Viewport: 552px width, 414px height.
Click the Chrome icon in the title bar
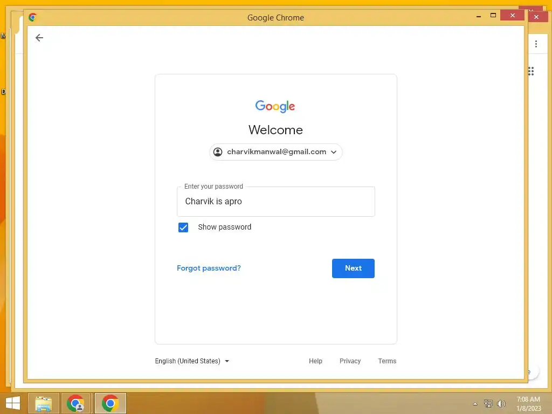(x=33, y=17)
